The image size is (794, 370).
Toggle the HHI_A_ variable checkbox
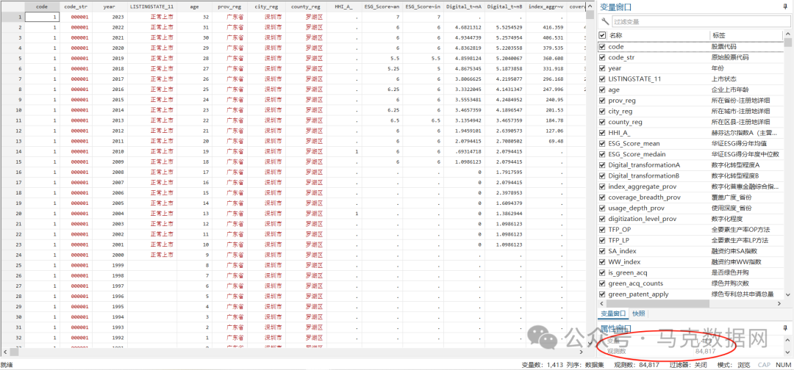click(x=602, y=133)
